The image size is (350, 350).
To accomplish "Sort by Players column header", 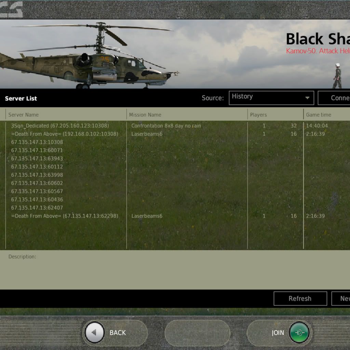I will click(258, 115).
